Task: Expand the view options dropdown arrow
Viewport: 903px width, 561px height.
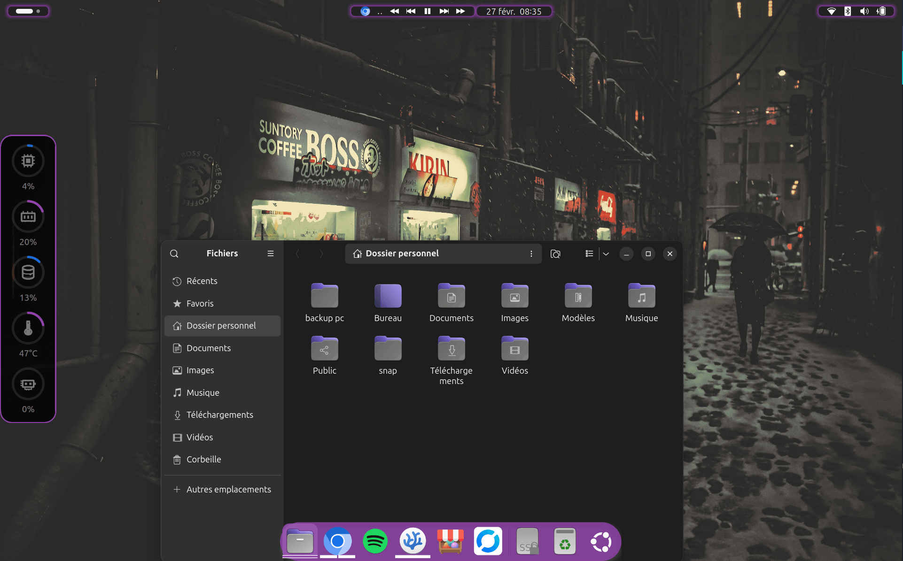Action: (606, 254)
